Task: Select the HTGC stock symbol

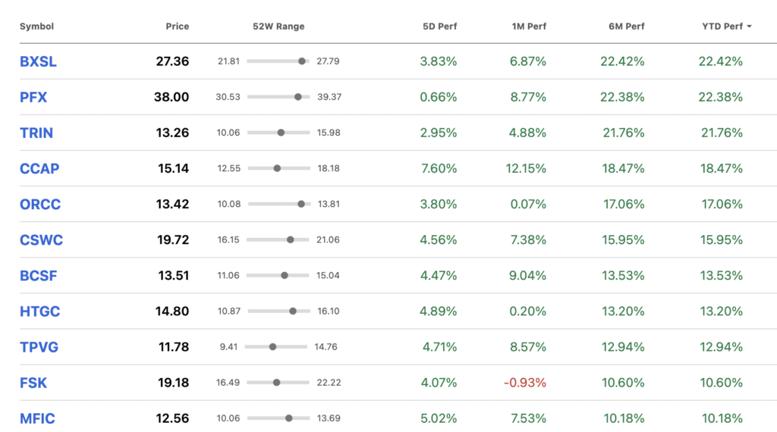Action: pyautogui.click(x=39, y=311)
